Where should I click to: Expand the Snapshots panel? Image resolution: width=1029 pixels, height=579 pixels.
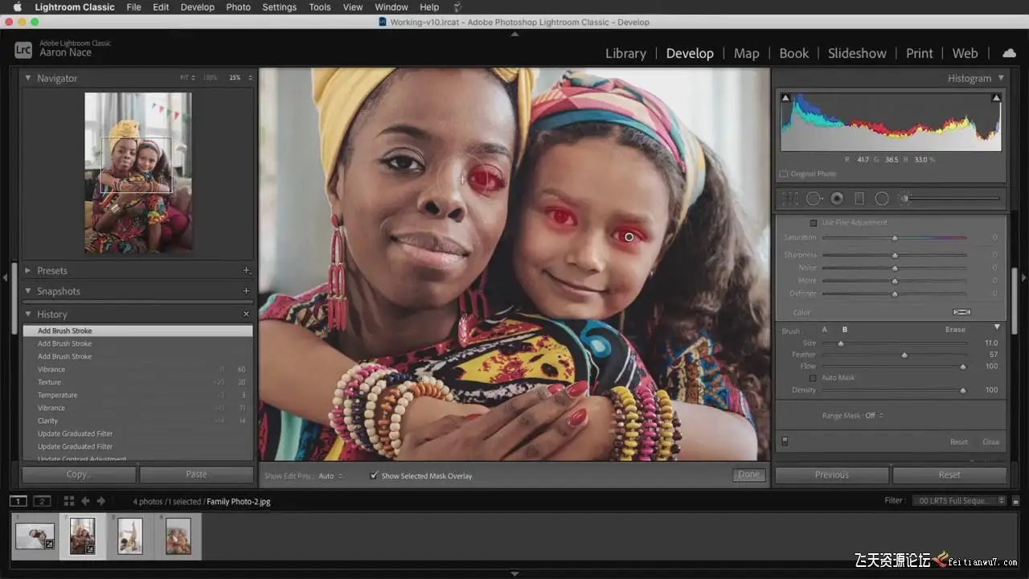click(28, 291)
